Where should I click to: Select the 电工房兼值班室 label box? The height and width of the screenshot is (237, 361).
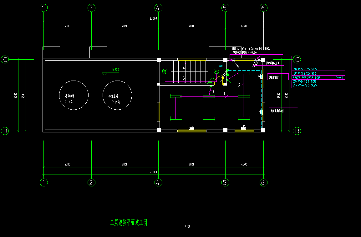[x=283, y=111]
